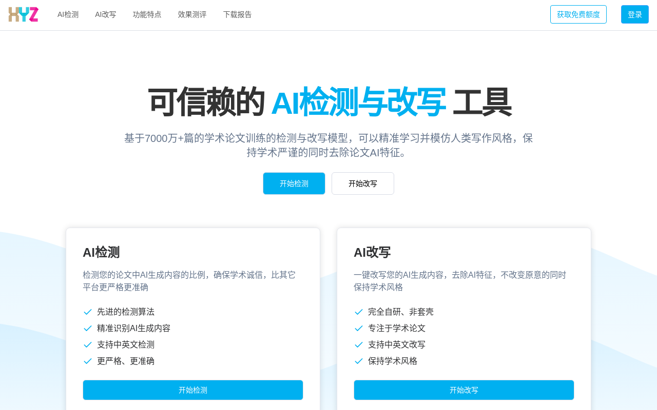Click the checkmark icon beside 专注于学术论文

[359, 329]
